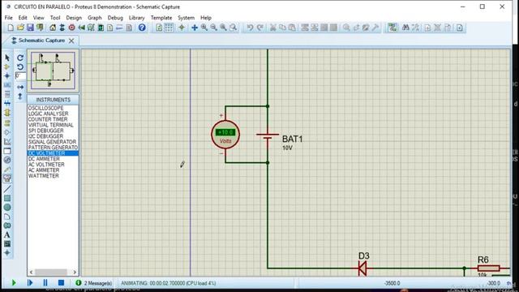Open the Template menu
The width and height of the screenshot is (519, 292).
[x=161, y=18]
